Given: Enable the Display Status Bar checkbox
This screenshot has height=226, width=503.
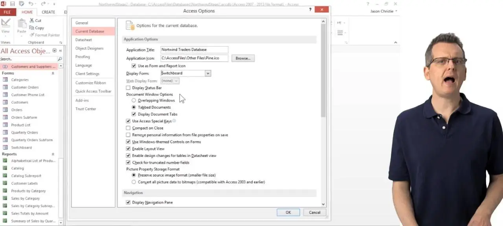Looking at the screenshot, I should [x=128, y=88].
